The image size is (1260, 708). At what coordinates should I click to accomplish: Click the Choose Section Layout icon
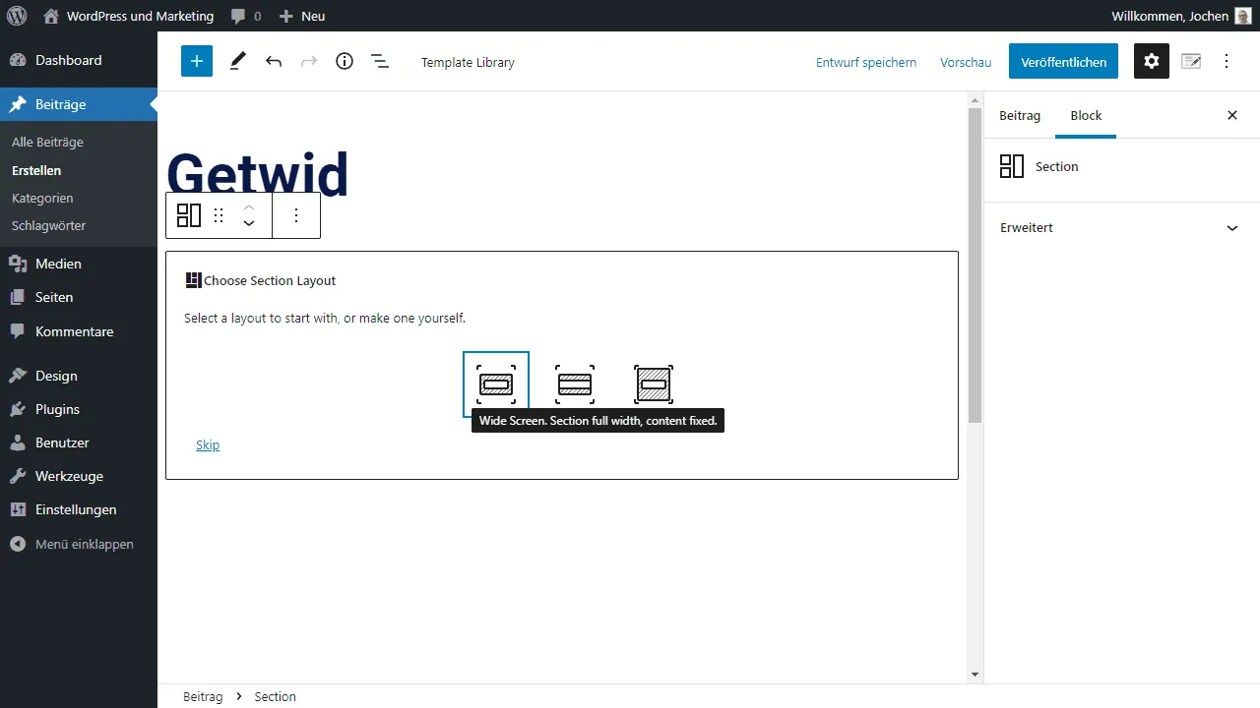pos(193,280)
